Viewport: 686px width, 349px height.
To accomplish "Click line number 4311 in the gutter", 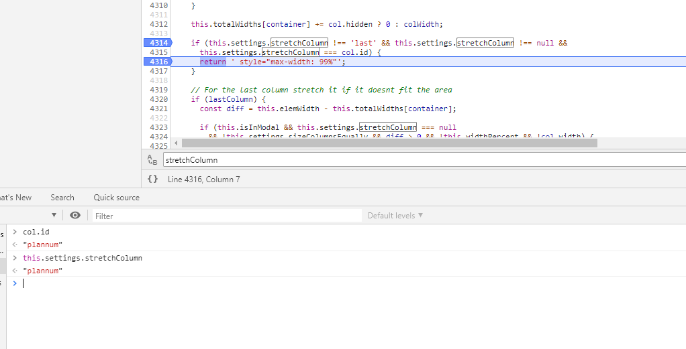I will click(158, 15).
